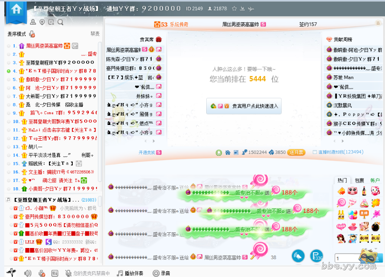Switch to 包裹 gift tab
This screenshot has height=277, width=385.
[x=359, y=181]
